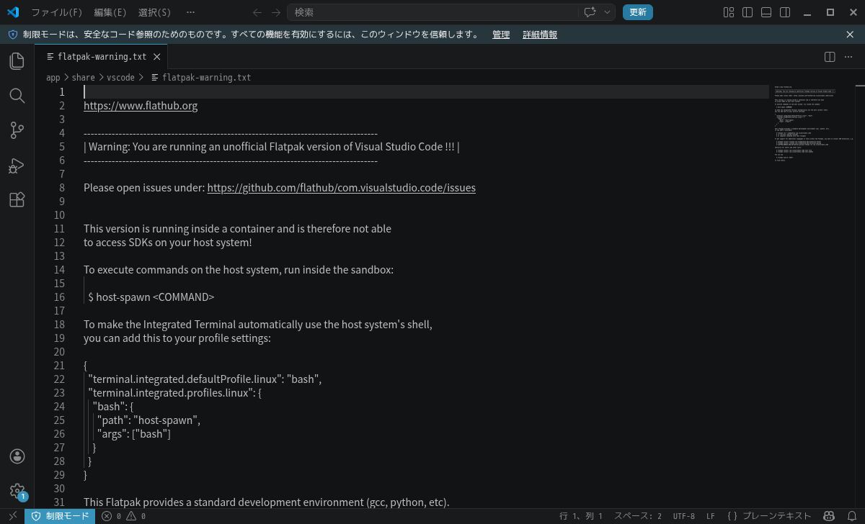The width and height of the screenshot is (865, 524).
Task: Open the Run and Debug view
Action: pyautogui.click(x=17, y=166)
